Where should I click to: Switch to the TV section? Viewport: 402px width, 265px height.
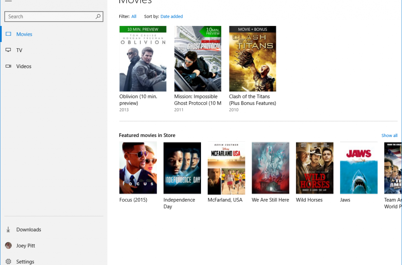[19, 50]
